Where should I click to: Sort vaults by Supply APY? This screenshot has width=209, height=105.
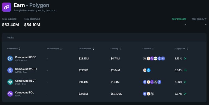point(181,49)
